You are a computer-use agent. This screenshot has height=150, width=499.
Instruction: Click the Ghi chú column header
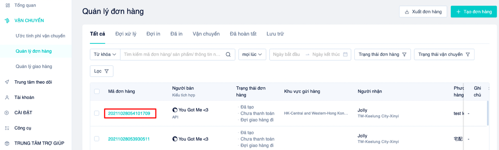click(477, 92)
